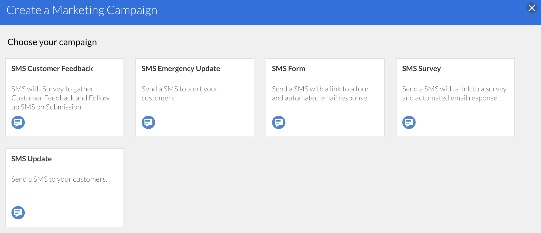541x233 pixels.
Task: Click 'Send a SMS to your customers' text
Action: tap(59, 179)
